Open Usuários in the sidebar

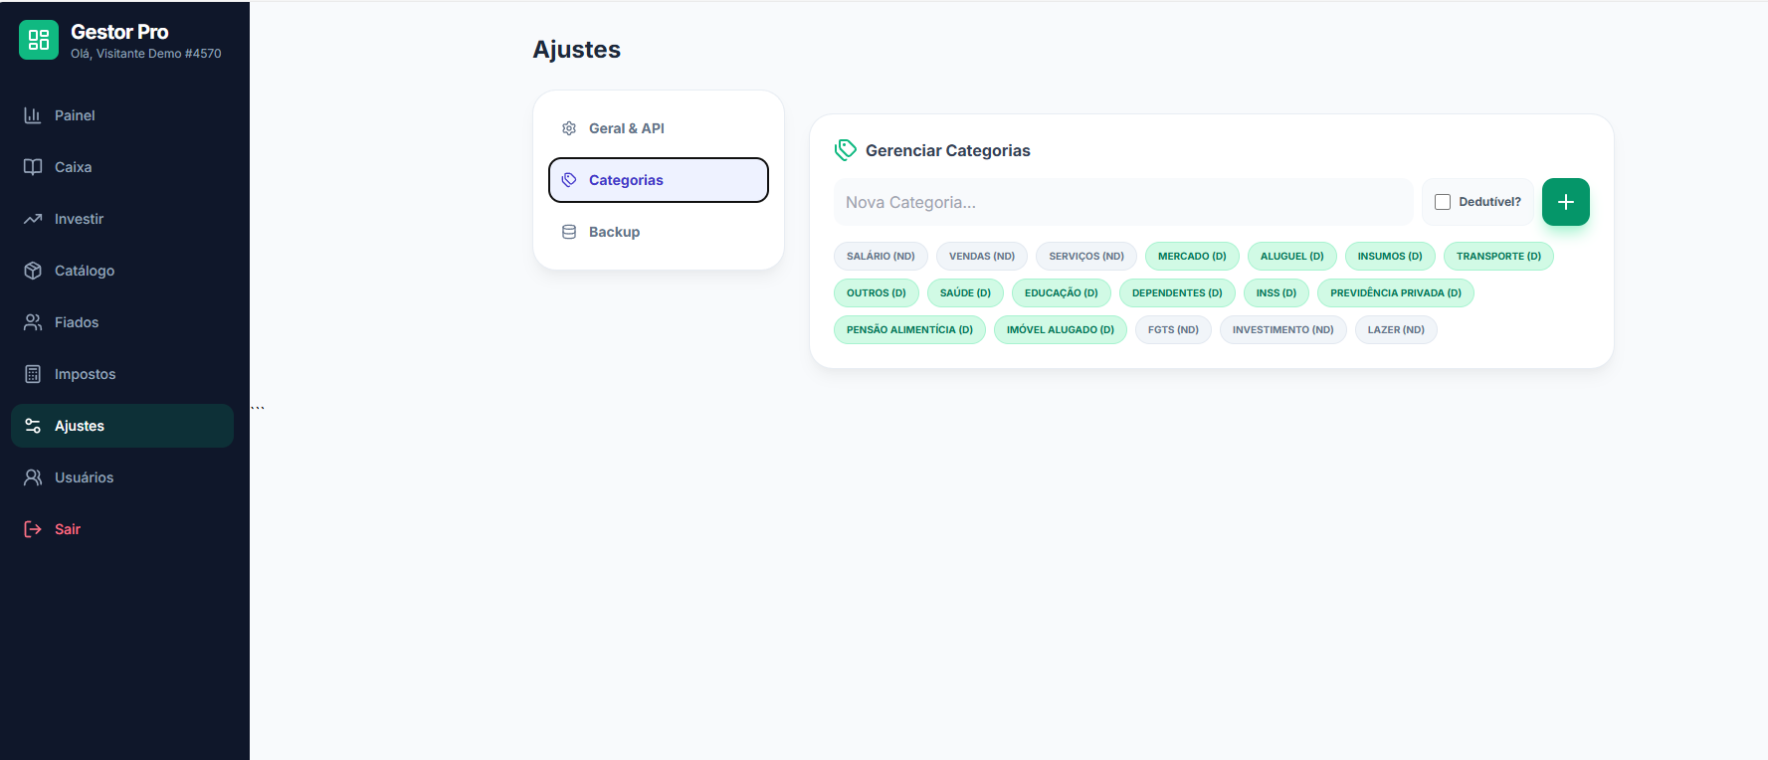pyautogui.click(x=84, y=477)
